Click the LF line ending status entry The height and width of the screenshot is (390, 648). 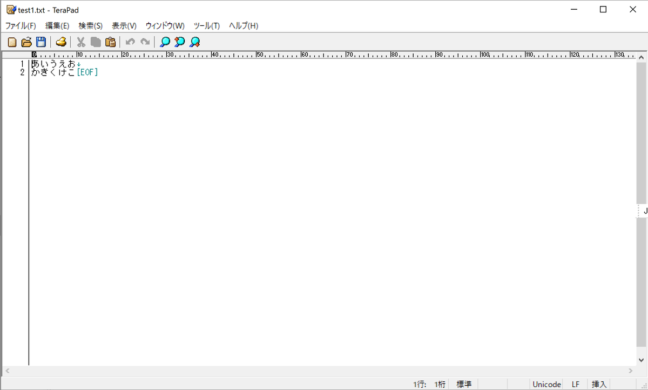pos(576,384)
